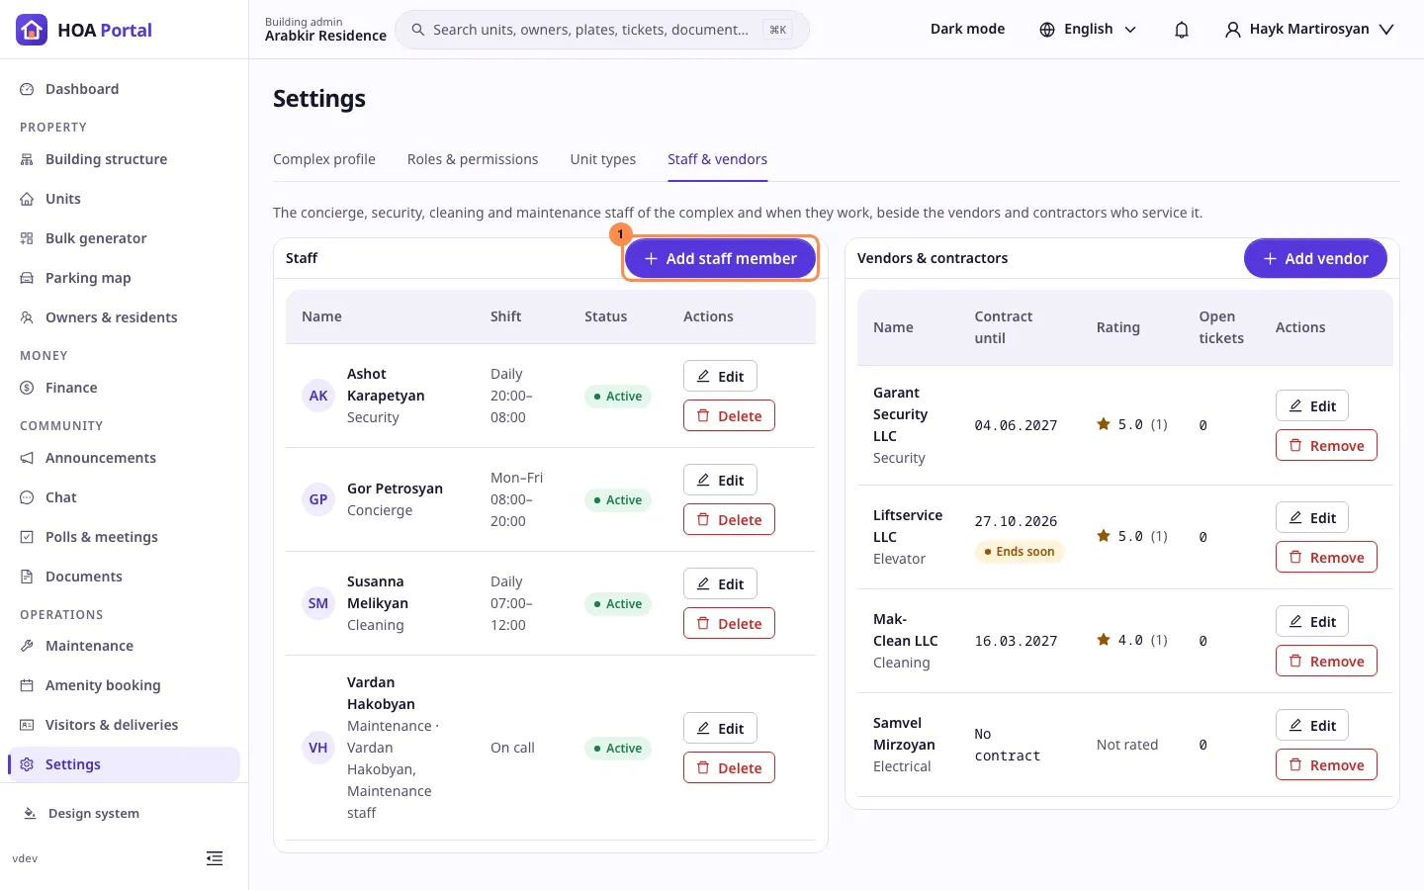The image size is (1424, 890).
Task: Click the Polls & meetings icon
Action: tap(27, 537)
